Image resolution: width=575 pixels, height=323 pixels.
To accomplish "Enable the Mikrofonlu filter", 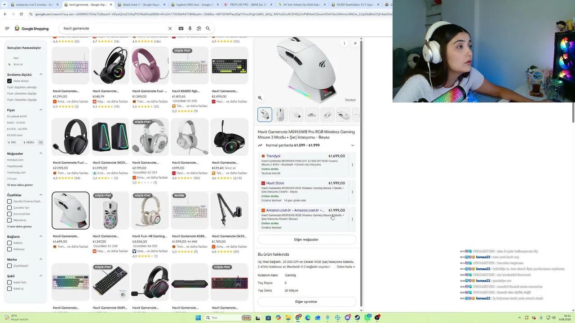I will (9, 220).
